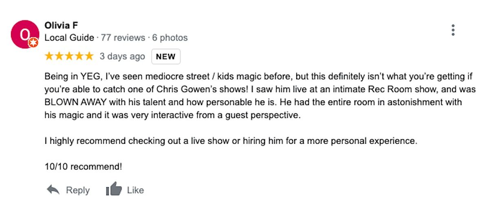
Task: Click the "3 days ago" timestamp
Action: point(122,57)
